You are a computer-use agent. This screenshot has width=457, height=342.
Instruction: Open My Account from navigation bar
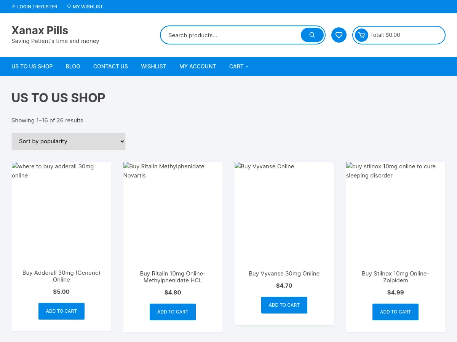pyautogui.click(x=198, y=66)
